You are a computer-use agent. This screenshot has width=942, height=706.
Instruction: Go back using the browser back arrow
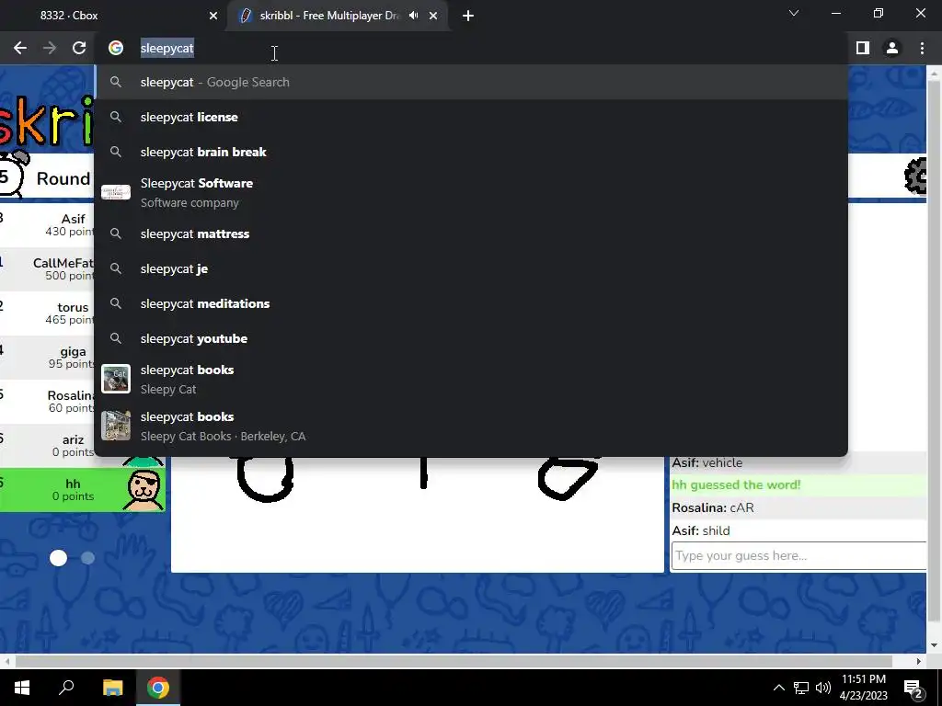[20, 48]
